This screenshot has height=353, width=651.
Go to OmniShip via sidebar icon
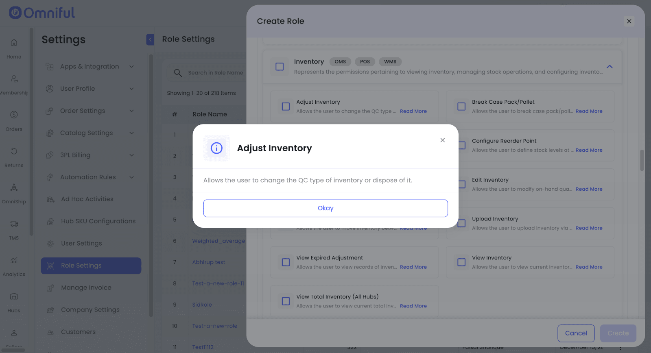14,187
